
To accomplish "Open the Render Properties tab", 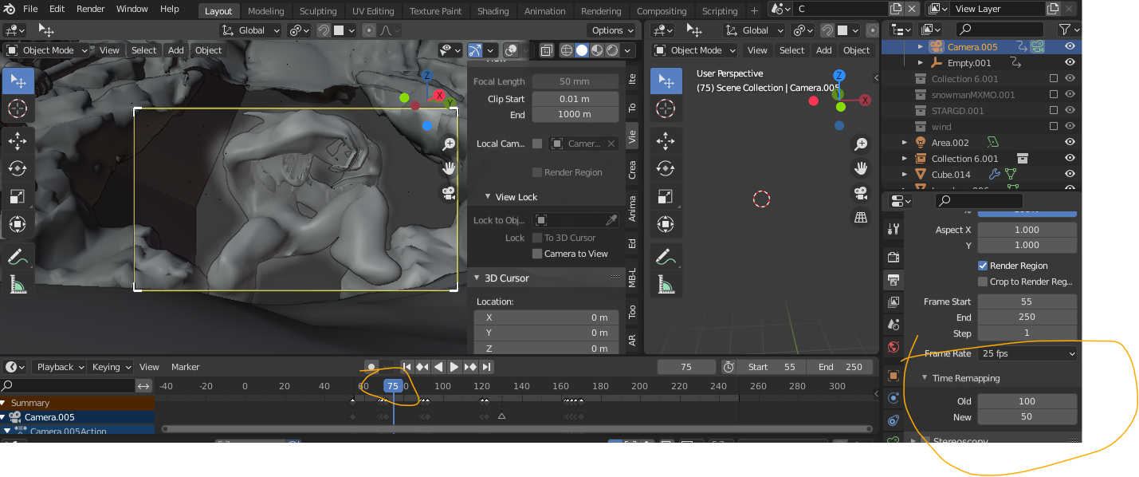I will [x=893, y=256].
